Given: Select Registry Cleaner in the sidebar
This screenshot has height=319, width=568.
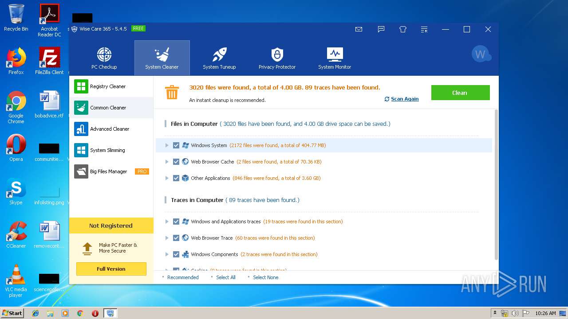Looking at the screenshot, I should 111,86.
